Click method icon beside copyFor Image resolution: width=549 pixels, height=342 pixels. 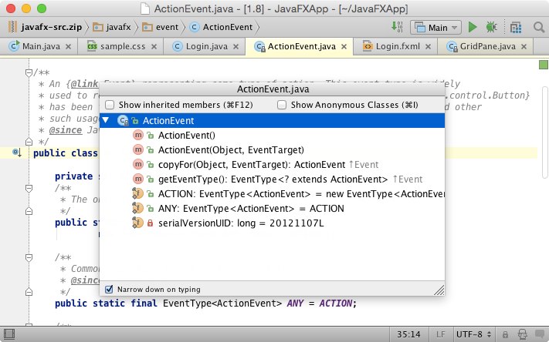point(138,164)
